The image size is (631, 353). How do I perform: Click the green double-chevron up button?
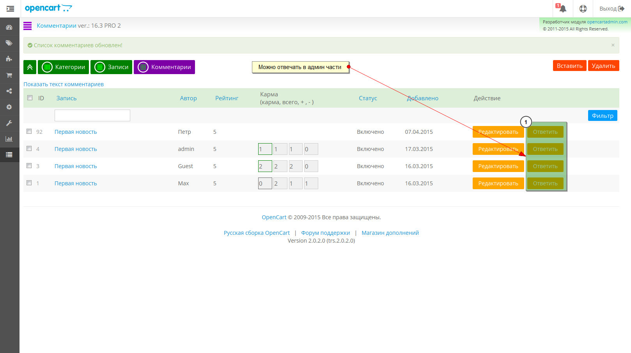[30, 67]
